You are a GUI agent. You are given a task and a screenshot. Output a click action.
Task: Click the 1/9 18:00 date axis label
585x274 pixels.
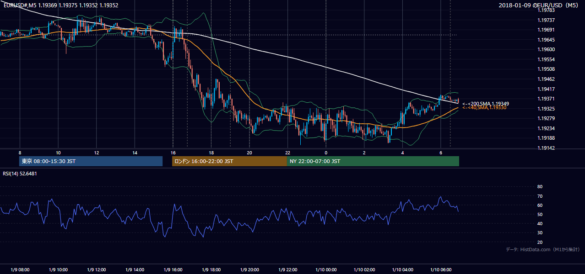click(211, 270)
